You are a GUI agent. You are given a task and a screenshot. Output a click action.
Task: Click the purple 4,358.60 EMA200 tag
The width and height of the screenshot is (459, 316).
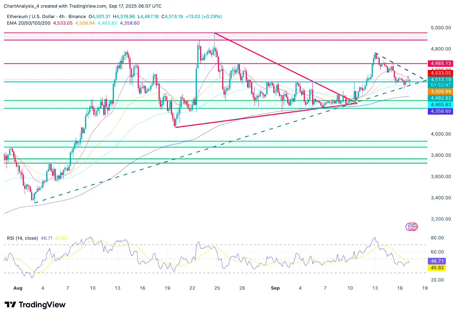click(x=440, y=111)
